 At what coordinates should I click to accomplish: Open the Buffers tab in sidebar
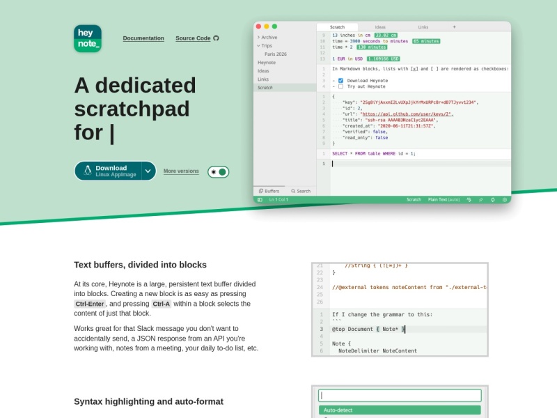click(269, 191)
